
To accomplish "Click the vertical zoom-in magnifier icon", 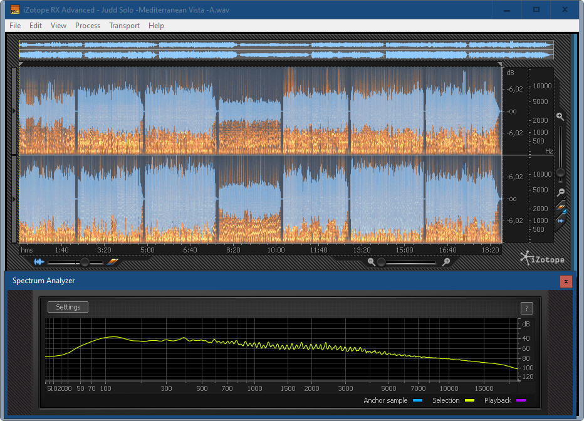I will click(x=560, y=117).
